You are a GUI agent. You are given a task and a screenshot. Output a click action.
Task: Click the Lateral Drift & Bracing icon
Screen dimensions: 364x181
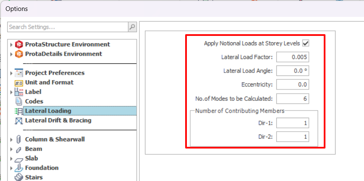point(19,121)
